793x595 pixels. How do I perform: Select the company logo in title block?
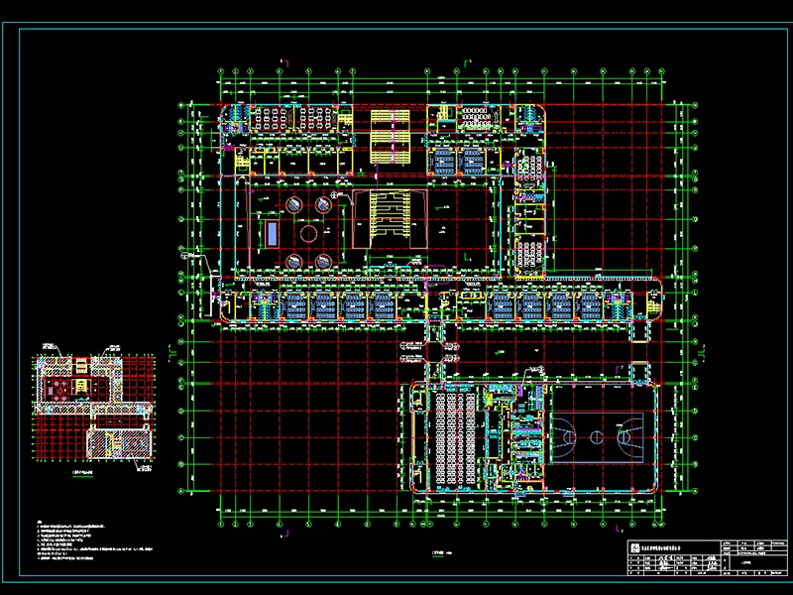(637, 547)
